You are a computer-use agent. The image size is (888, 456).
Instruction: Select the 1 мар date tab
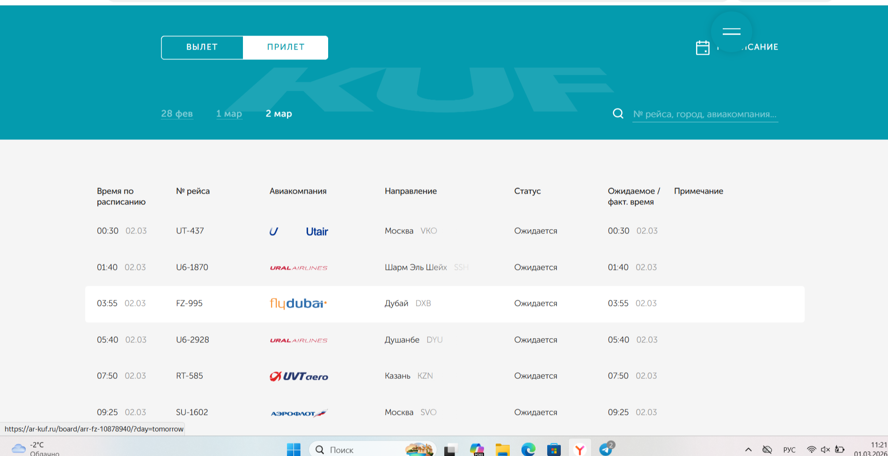coord(229,114)
